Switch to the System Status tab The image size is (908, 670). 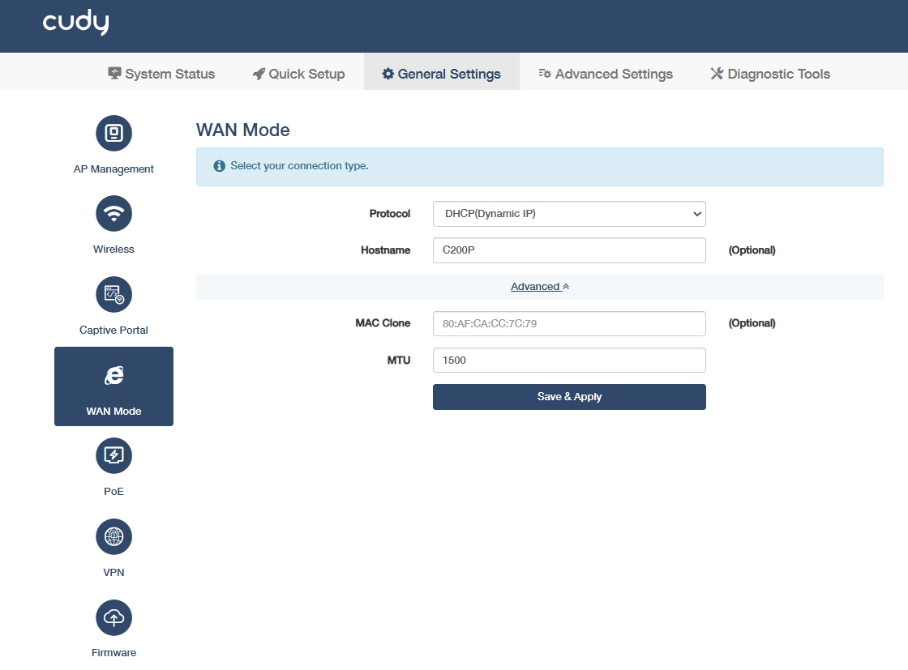[161, 74]
